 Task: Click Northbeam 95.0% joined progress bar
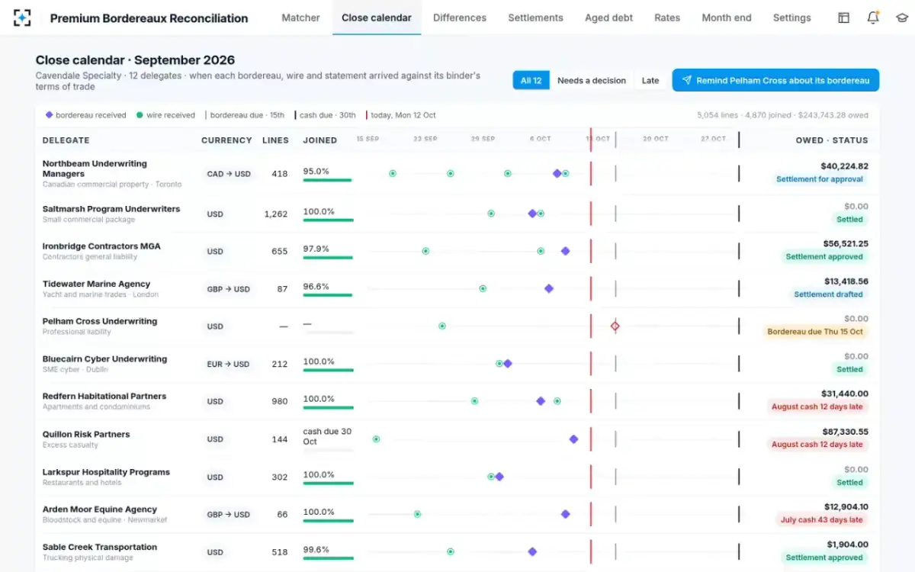click(x=328, y=181)
